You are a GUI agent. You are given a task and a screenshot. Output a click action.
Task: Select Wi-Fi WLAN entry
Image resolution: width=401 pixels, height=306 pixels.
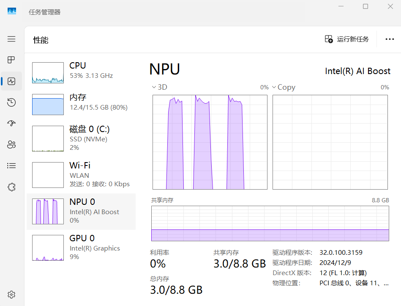[81, 174]
